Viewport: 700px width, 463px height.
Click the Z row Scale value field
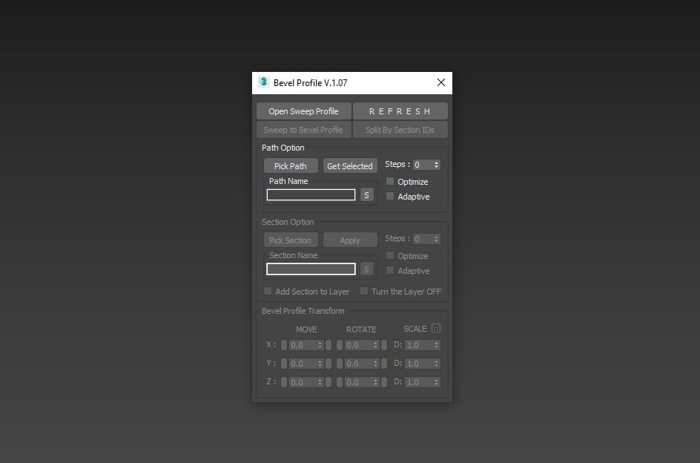419,382
